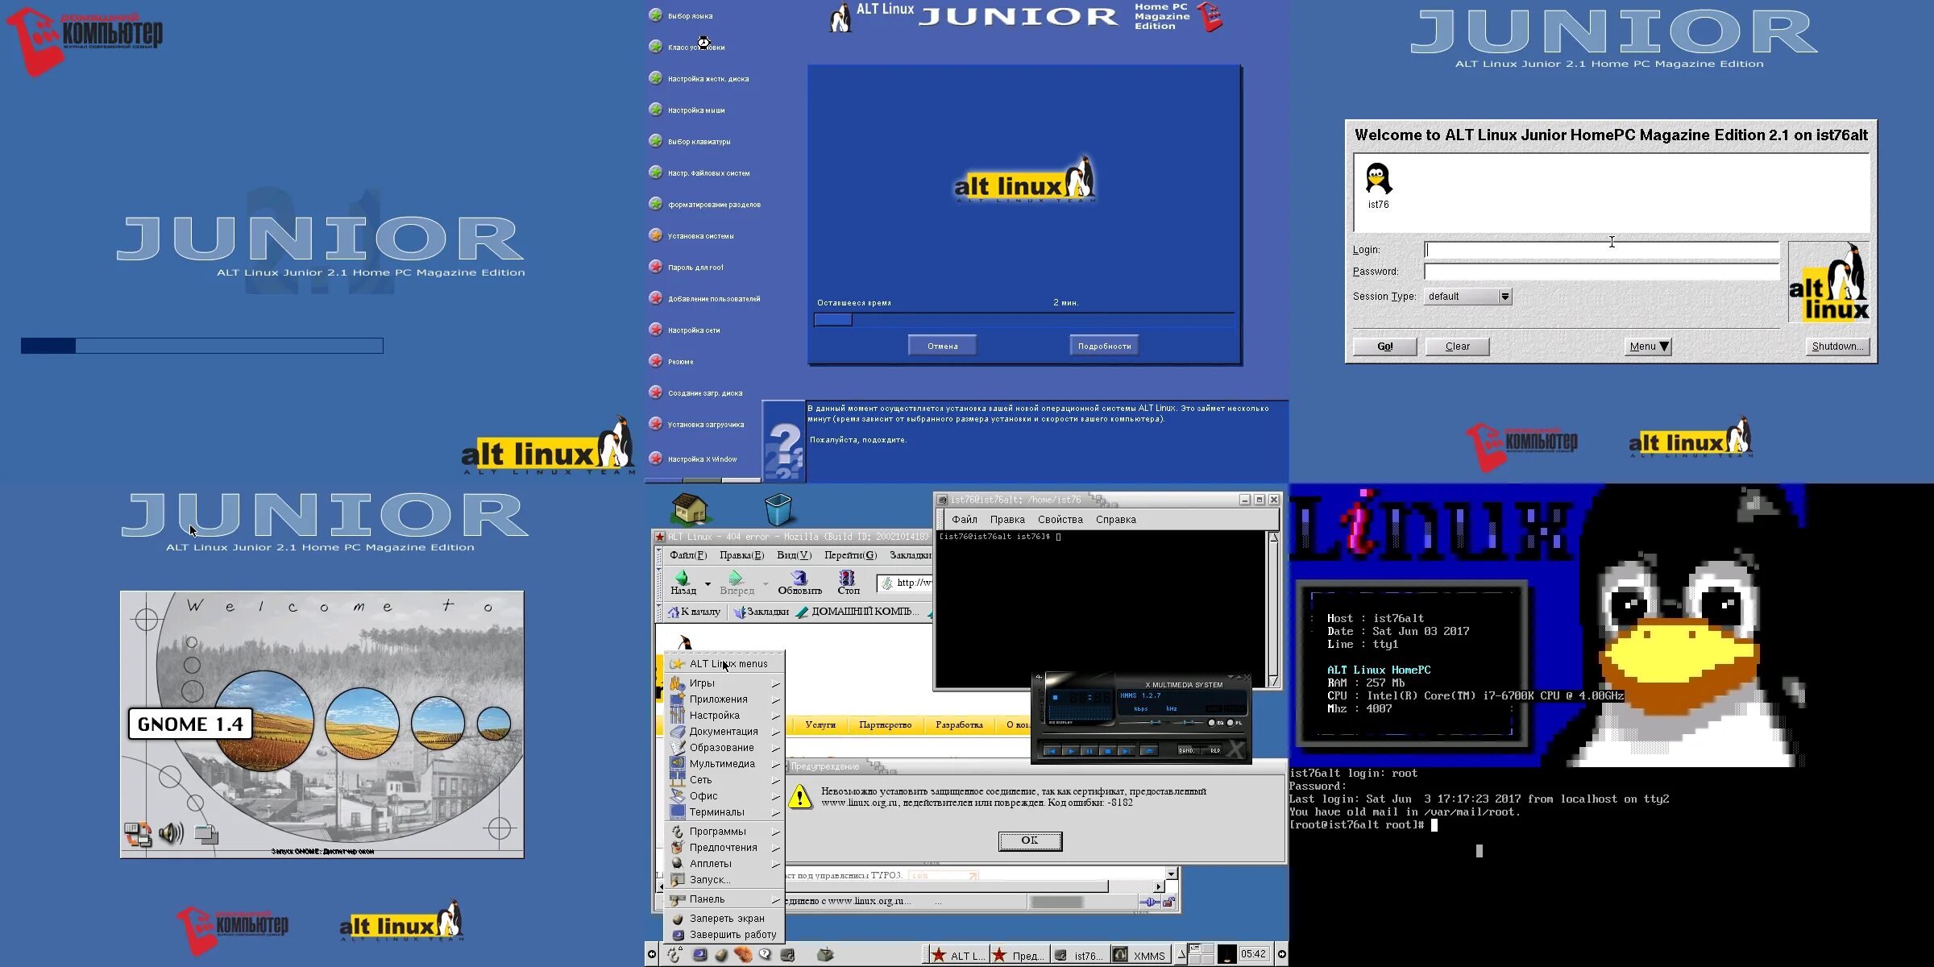Click the К началу home icon in Mozilla bookmarks bar
The height and width of the screenshot is (967, 1934).
pyautogui.click(x=674, y=612)
